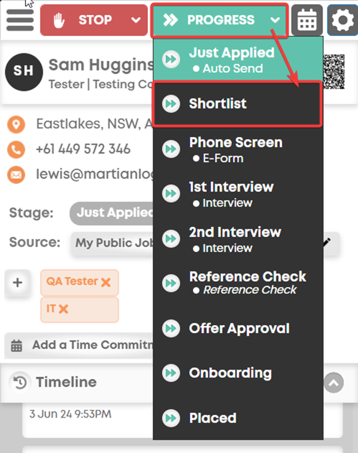
Task: Click the orange phone icon
Action: point(16,149)
